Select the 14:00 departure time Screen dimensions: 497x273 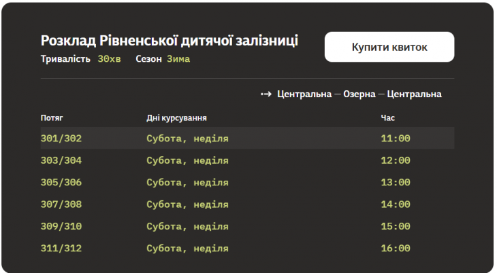point(395,204)
